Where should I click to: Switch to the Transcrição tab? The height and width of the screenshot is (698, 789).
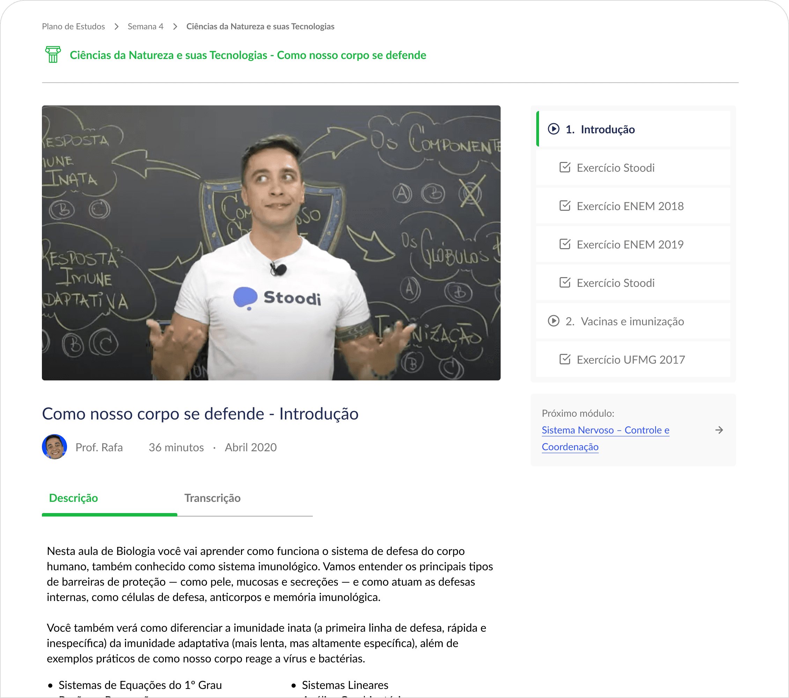point(212,498)
